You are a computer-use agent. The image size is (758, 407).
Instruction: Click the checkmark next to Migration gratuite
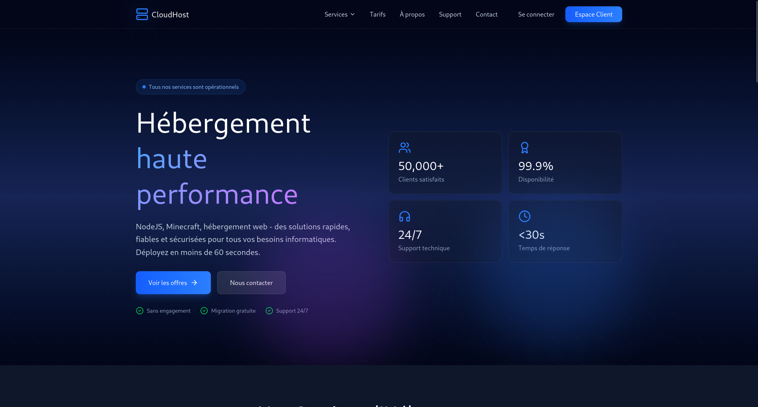click(x=204, y=311)
